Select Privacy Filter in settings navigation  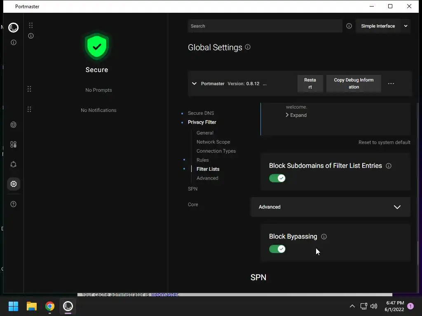202,122
